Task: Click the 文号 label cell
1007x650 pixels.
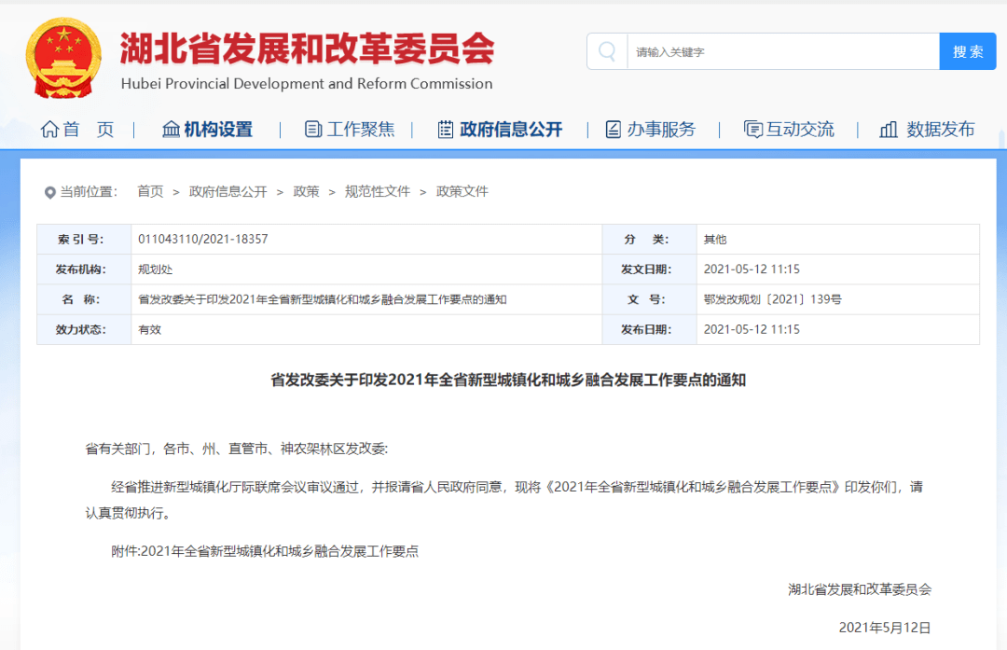Action: 649,299
